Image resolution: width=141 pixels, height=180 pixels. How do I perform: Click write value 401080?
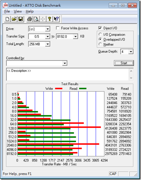(x=112, y=133)
